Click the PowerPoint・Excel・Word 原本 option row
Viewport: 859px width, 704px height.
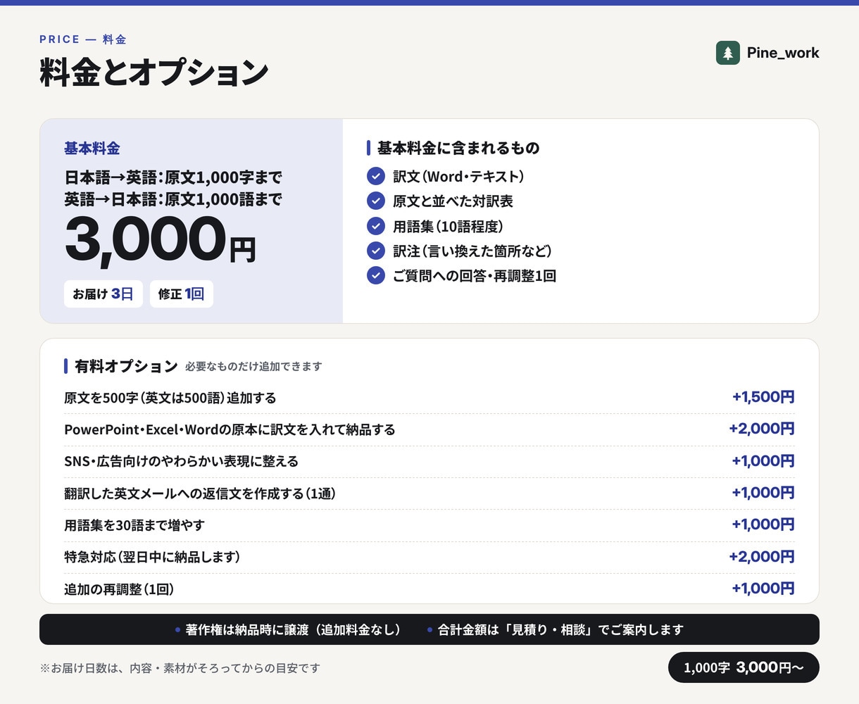point(429,429)
